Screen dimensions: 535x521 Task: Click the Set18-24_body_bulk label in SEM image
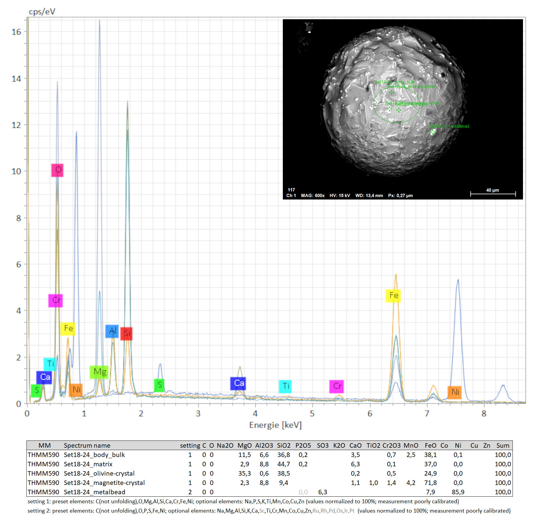tap(394, 82)
